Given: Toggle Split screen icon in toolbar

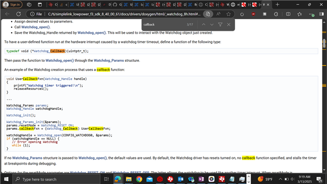Looking at the screenshot, I should pyautogui.click(x=288, y=14).
